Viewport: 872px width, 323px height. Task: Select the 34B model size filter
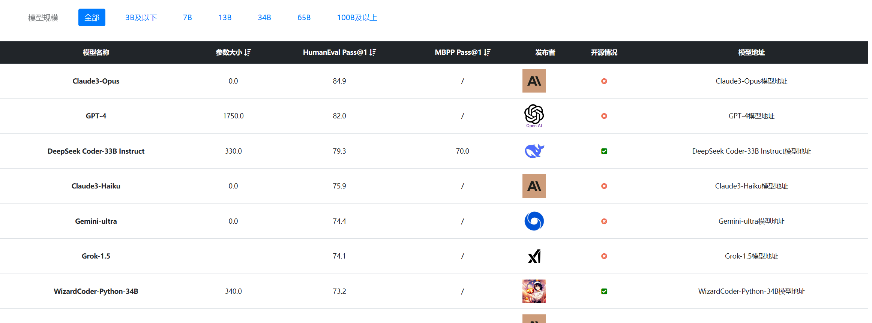[264, 18]
